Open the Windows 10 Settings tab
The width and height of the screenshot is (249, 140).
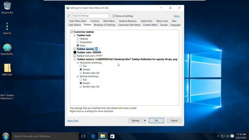click(105, 25)
